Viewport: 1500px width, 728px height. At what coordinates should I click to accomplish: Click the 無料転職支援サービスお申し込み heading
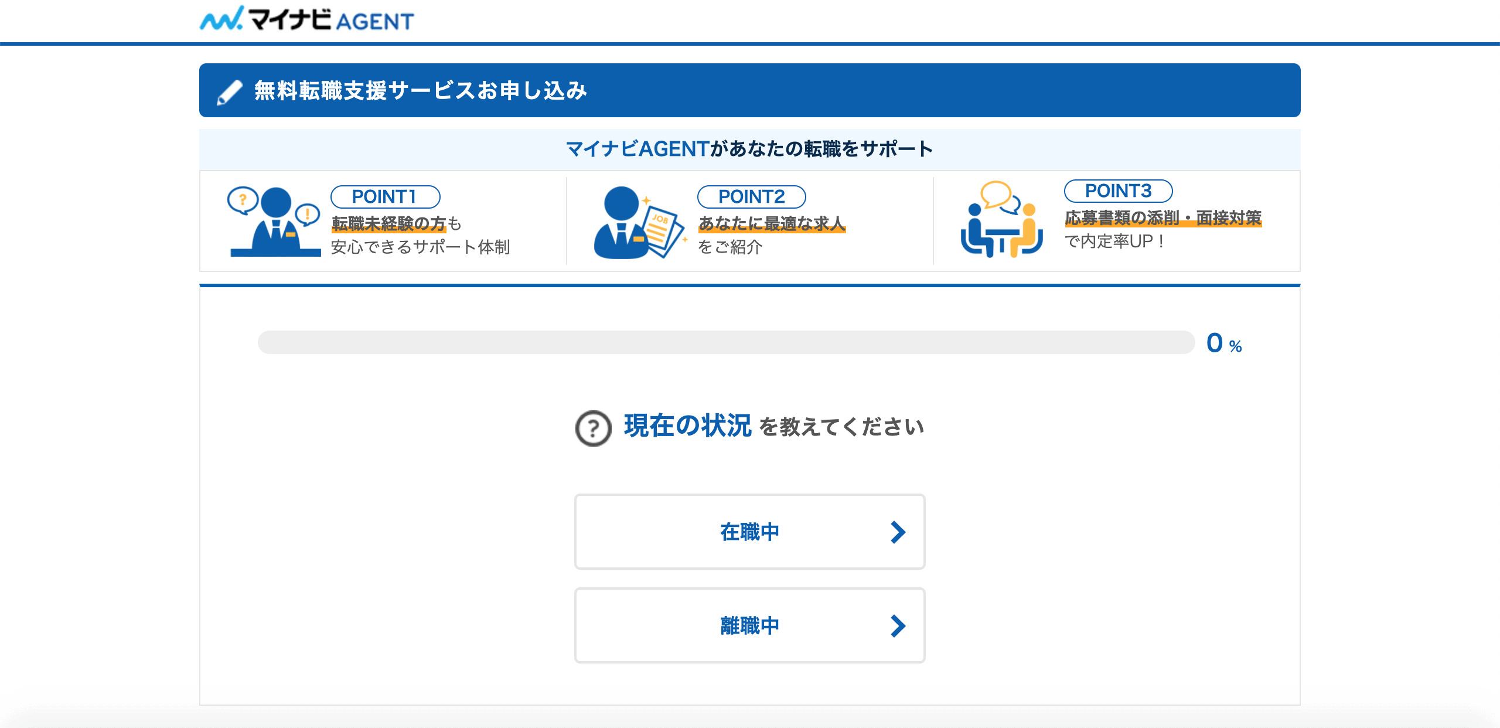pos(420,91)
